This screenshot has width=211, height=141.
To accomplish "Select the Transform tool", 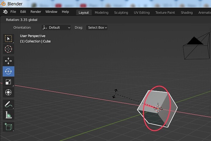I will [8, 92].
